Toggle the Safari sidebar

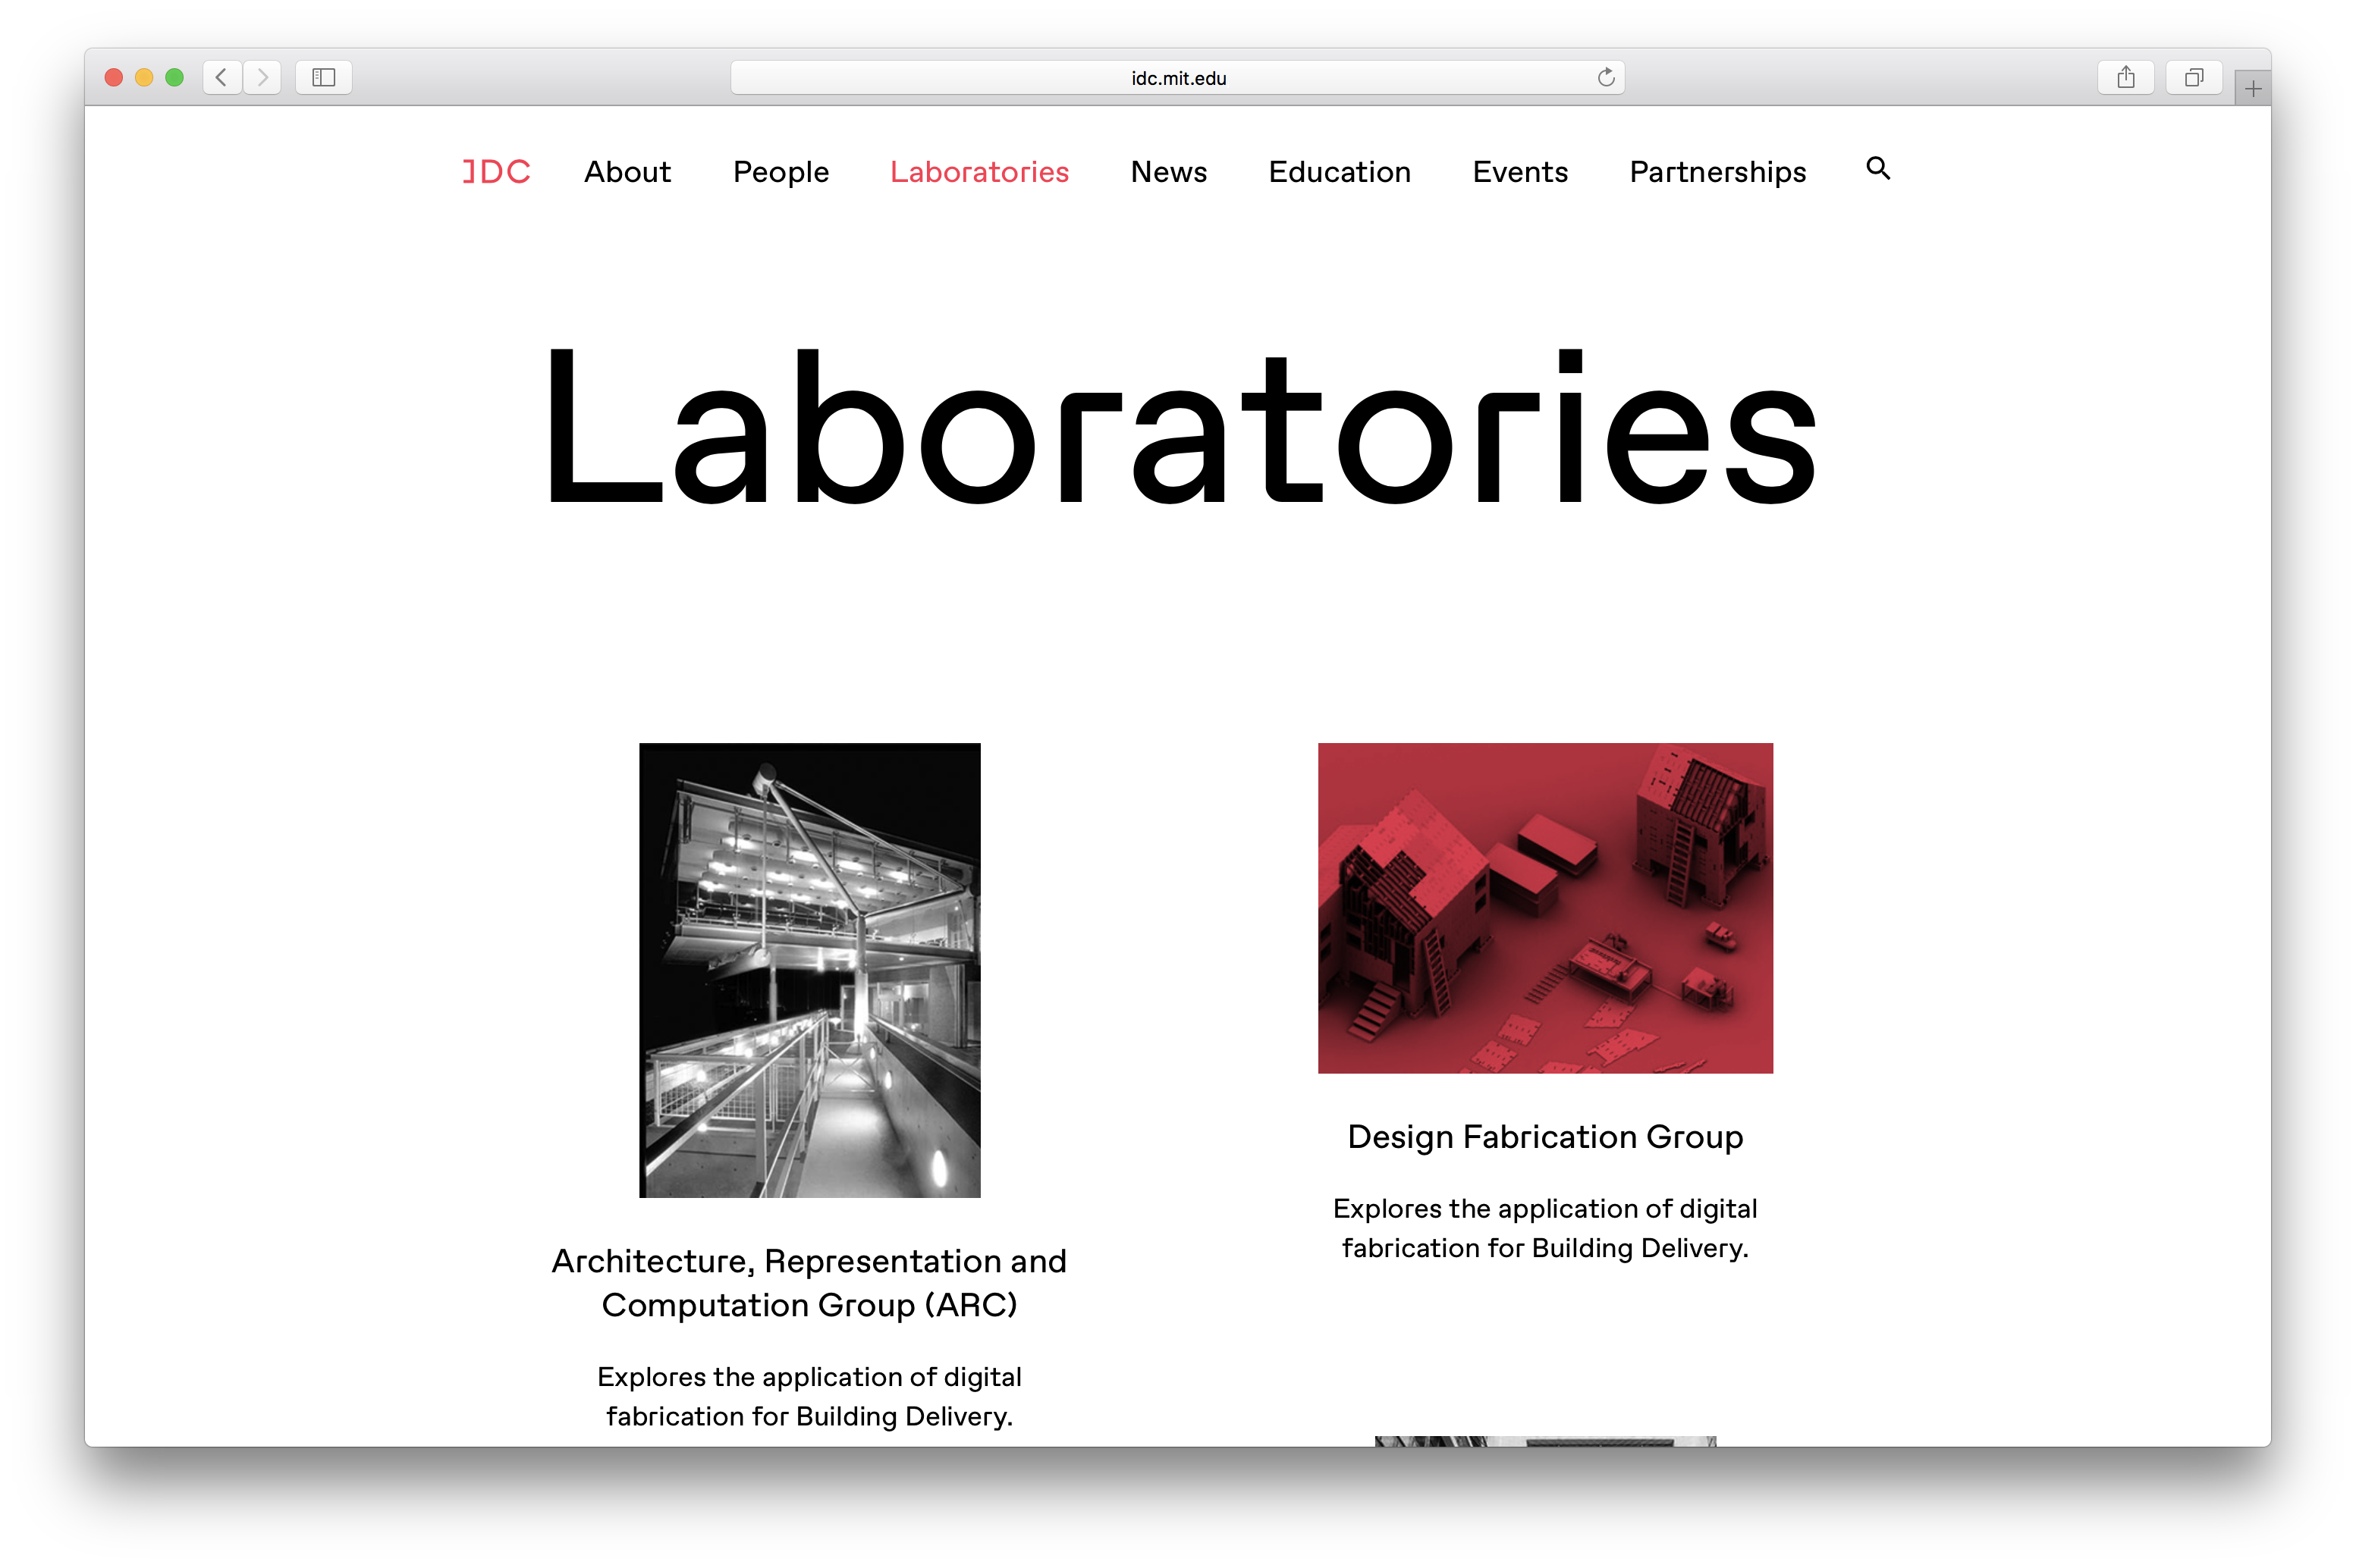click(x=323, y=77)
